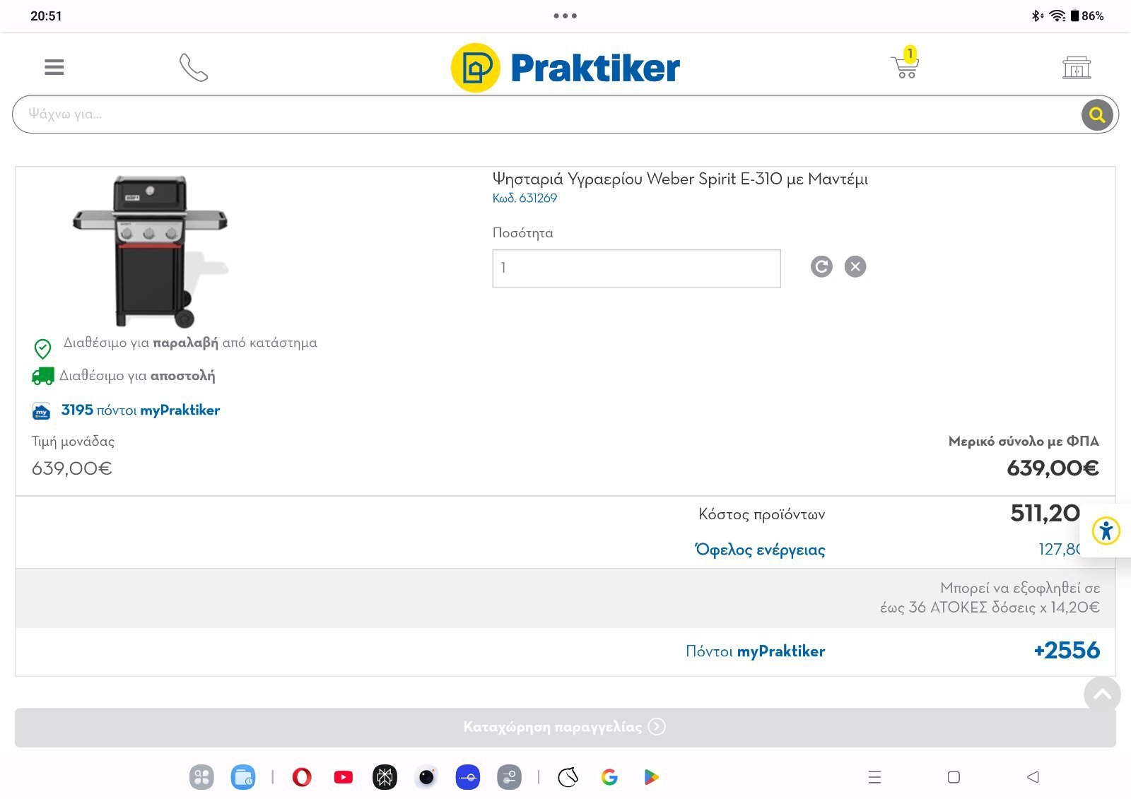This screenshot has width=1131, height=799.
Task: Launch the YouTube app
Action: coord(344,777)
